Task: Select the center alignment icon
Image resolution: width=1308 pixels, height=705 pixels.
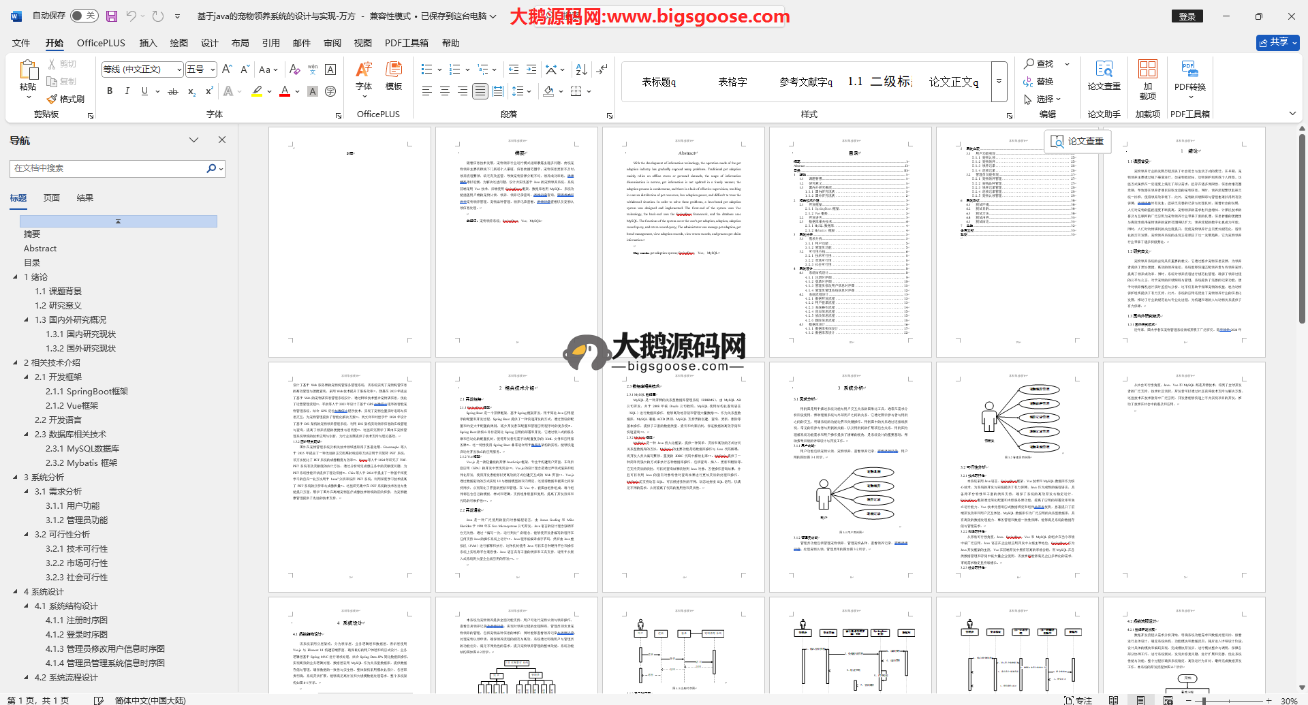Action: pos(445,91)
